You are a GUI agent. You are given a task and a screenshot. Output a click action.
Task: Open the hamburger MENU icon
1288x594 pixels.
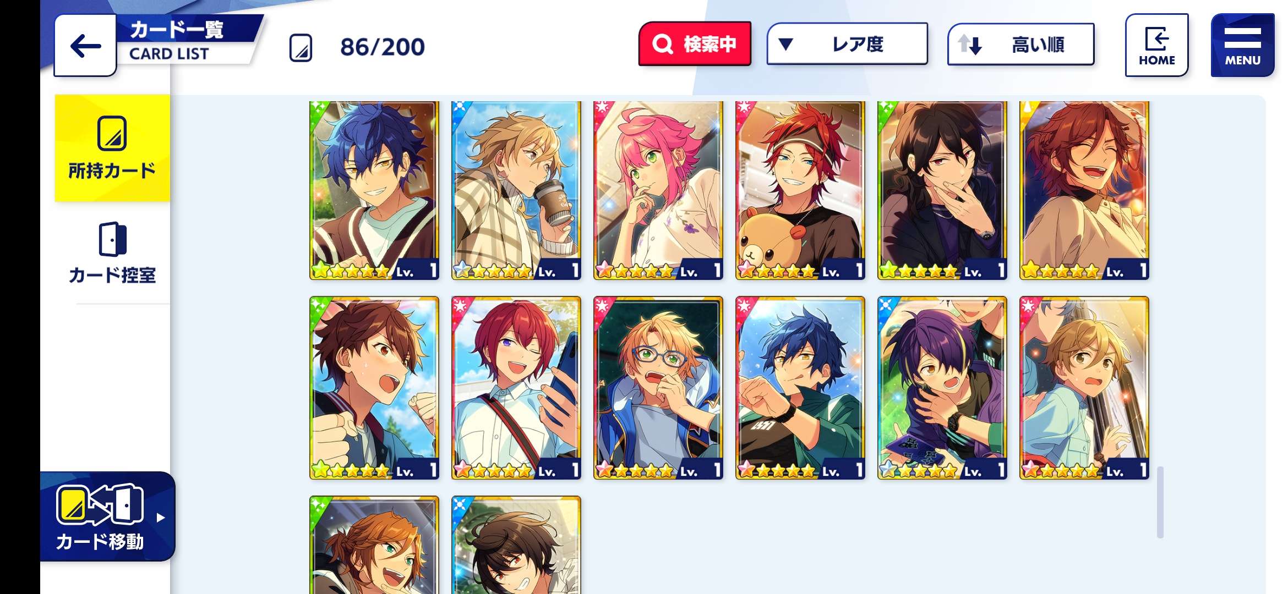point(1242,45)
